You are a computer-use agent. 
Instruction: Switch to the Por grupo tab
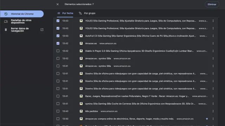point(87,13)
